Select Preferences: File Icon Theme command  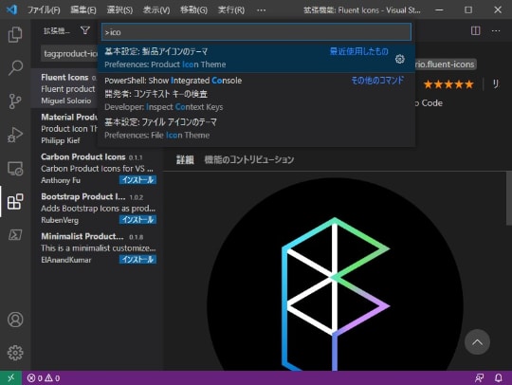pyautogui.click(x=256, y=128)
